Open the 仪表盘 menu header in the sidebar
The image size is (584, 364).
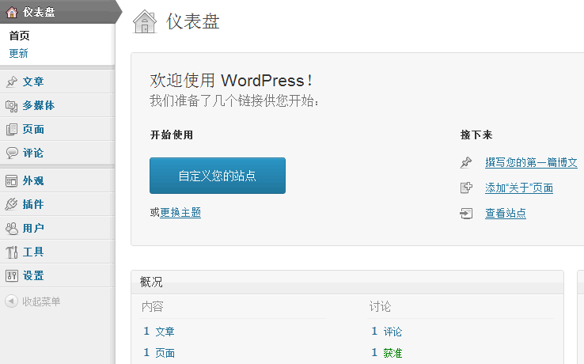click(x=58, y=12)
